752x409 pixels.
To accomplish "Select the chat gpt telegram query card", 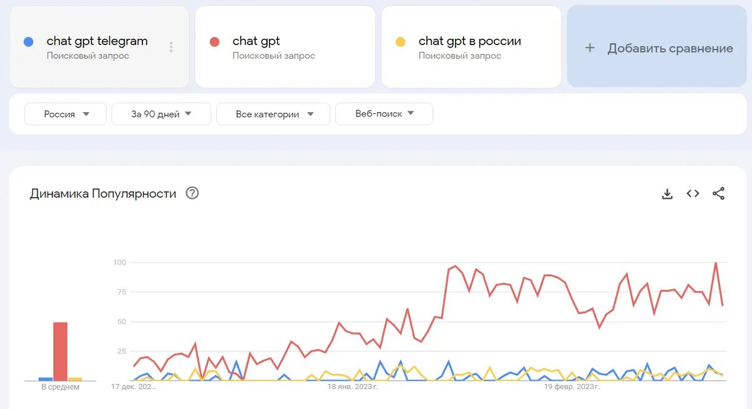I will pyautogui.click(x=97, y=47).
